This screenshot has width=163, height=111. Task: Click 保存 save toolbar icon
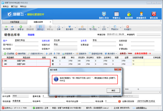[x=40, y=27]
